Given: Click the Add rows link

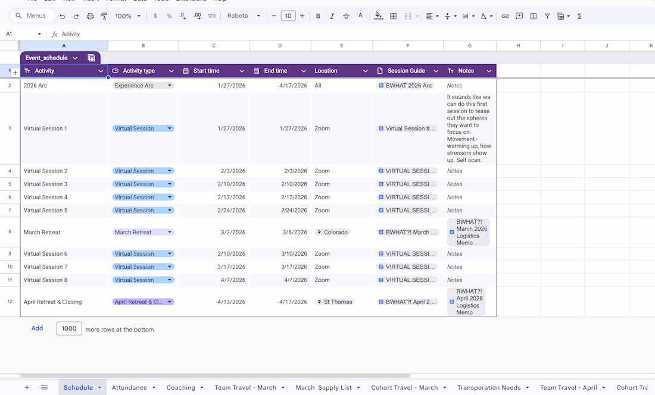Looking at the screenshot, I should [x=37, y=328].
